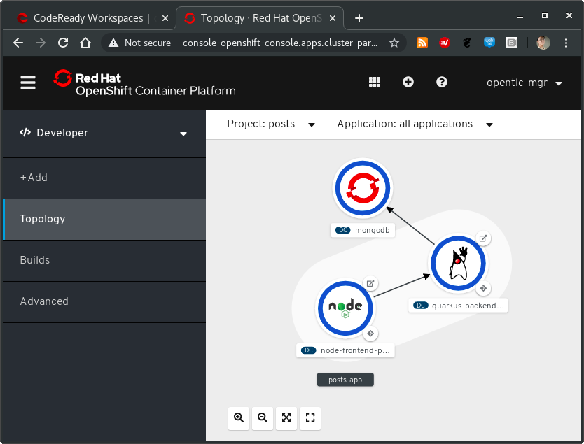The image size is (584, 444).
Task: Click source code decorator on quarkus-backend node
Action: point(483,288)
